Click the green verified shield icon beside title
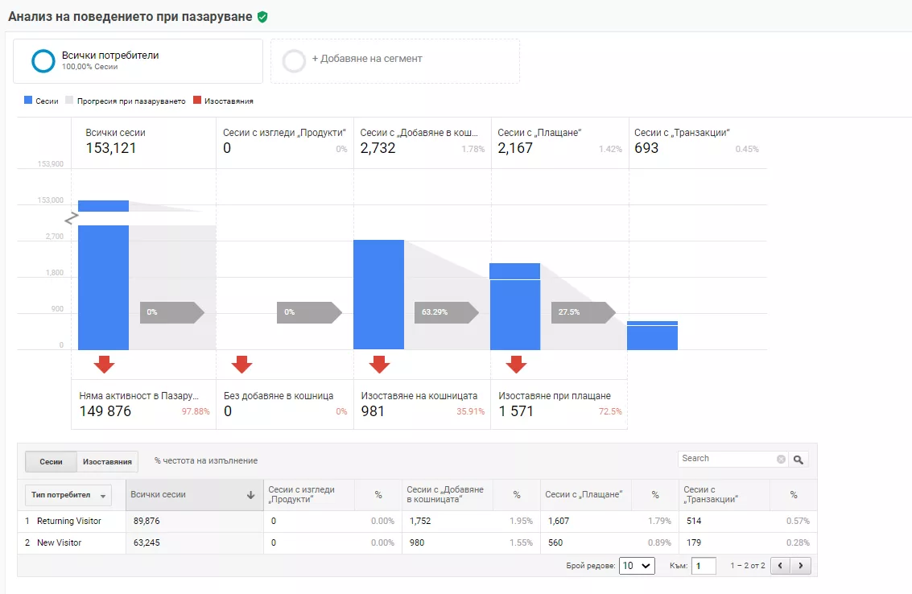The width and height of the screenshot is (912, 594). pyautogui.click(x=262, y=17)
